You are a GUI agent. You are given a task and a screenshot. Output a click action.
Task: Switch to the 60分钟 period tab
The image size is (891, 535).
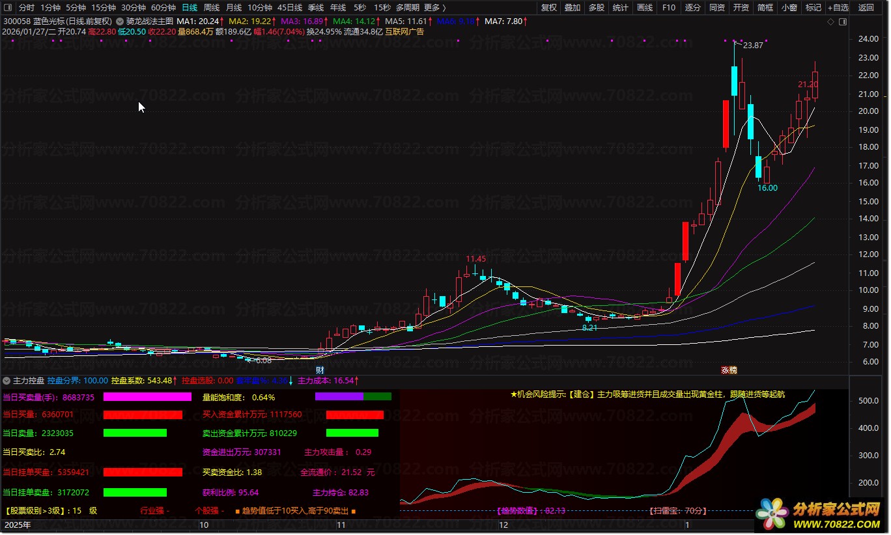[163, 8]
